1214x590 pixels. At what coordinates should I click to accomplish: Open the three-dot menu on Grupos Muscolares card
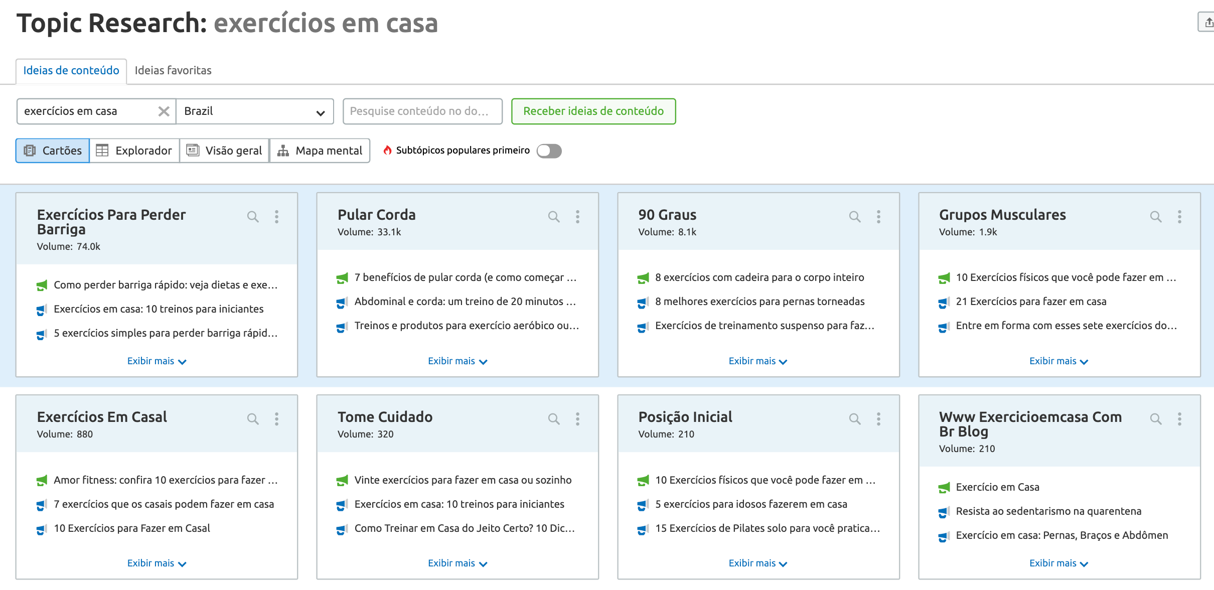click(x=1180, y=216)
